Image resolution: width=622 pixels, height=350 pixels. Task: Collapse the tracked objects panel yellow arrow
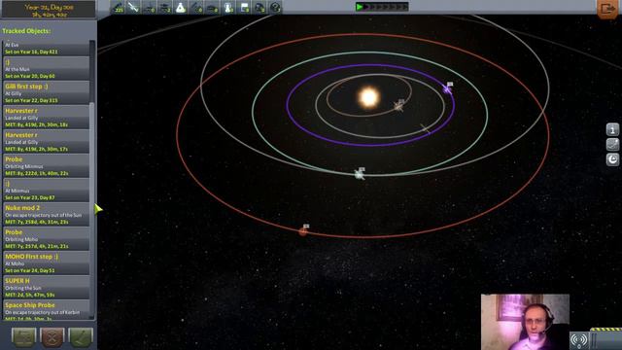click(x=98, y=209)
